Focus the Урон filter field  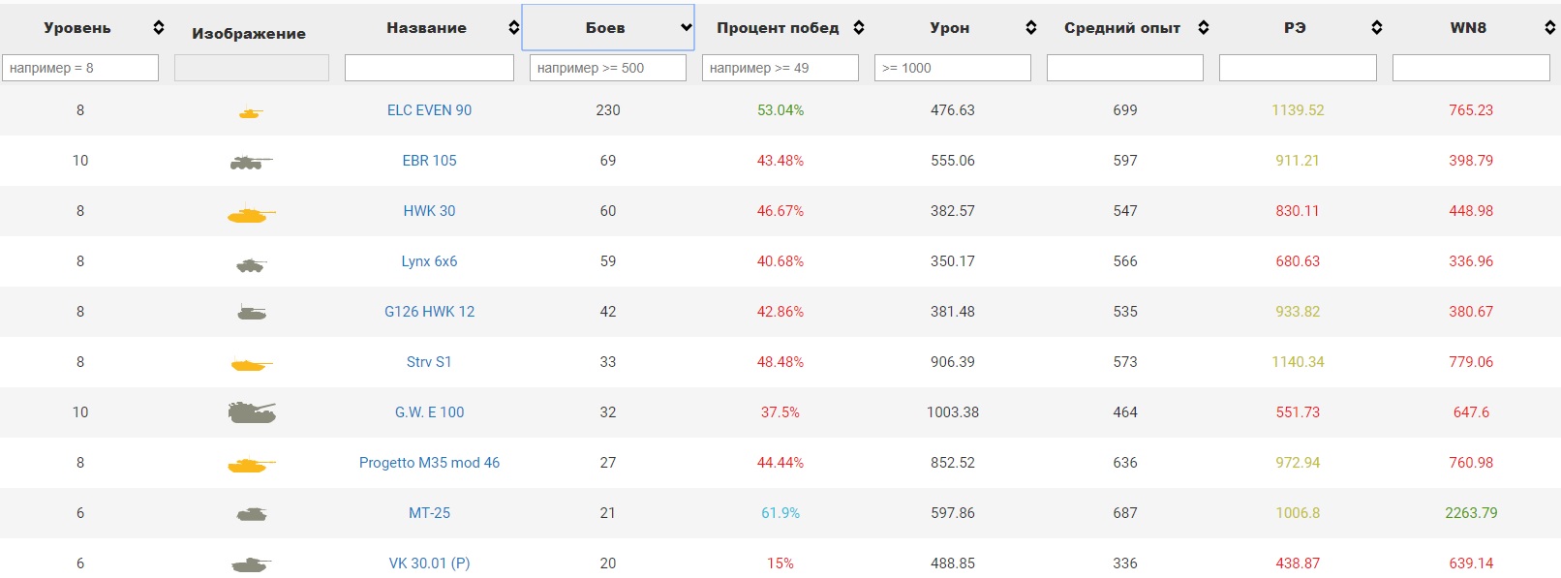coord(953,68)
